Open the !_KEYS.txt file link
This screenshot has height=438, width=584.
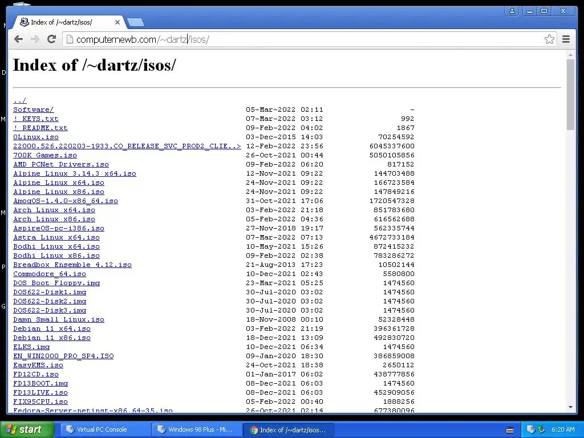pyautogui.click(x=36, y=119)
